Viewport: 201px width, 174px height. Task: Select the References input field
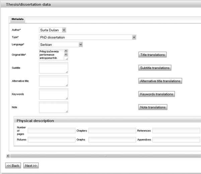[x=176, y=131]
